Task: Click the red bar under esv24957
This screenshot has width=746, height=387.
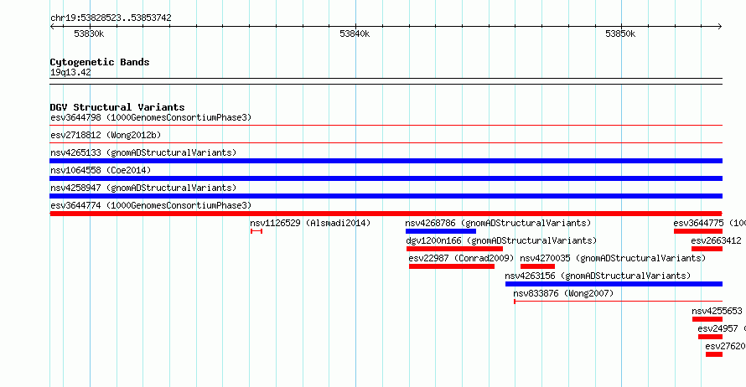Action: 710,337
